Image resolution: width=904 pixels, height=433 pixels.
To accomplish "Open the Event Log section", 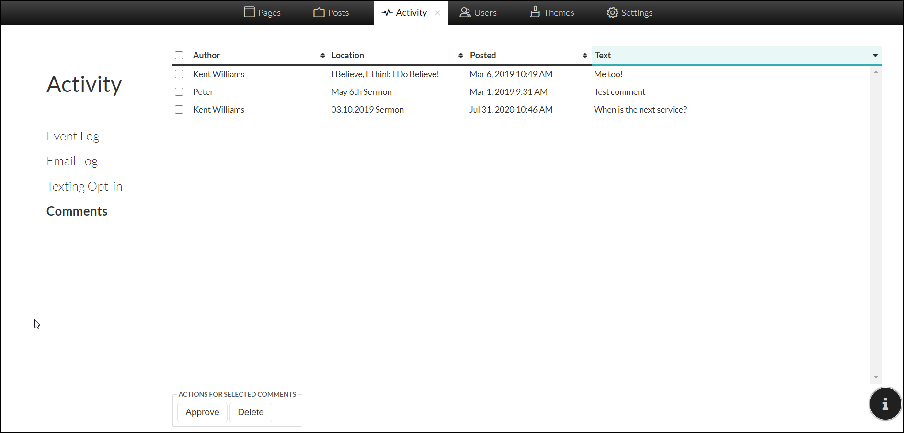I will pos(73,137).
